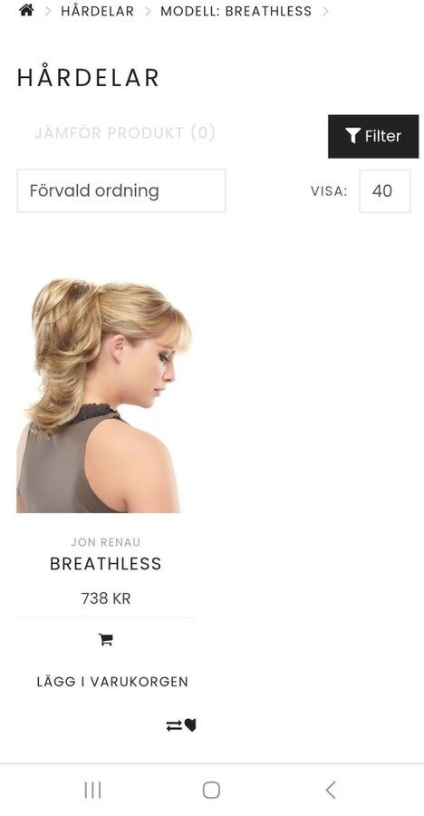Click the LÄGG I VARUKORGEN button
Image resolution: width=424 pixels, height=816 pixels.
pyautogui.click(x=112, y=682)
